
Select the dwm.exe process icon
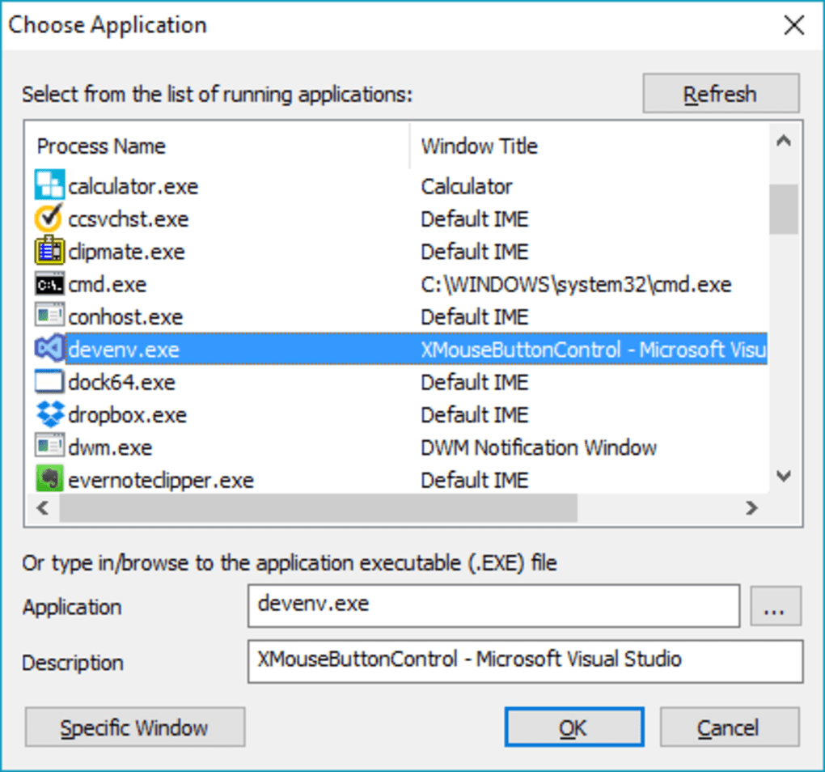tap(48, 447)
